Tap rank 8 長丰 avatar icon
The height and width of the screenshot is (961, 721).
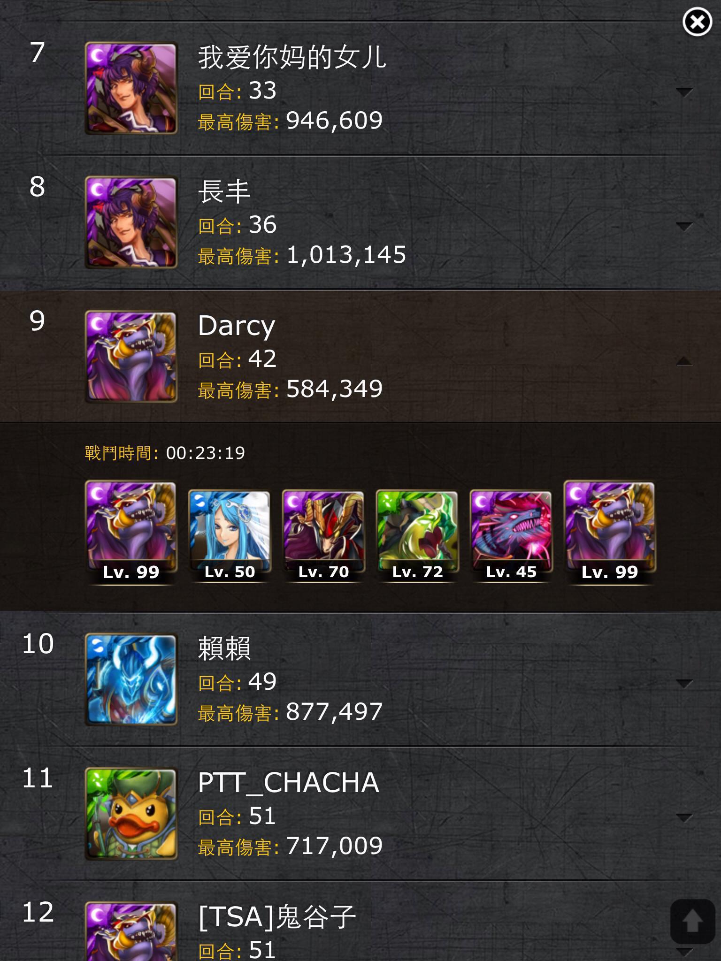131,222
